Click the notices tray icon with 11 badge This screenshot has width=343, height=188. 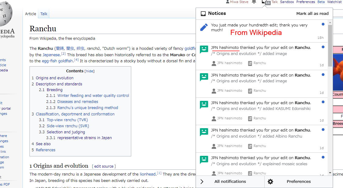(x=265, y=2)
